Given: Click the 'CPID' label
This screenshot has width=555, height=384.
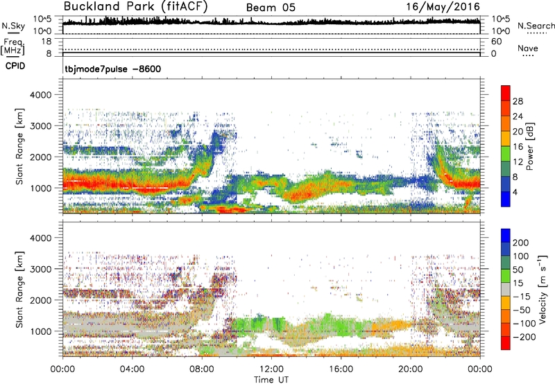Looking at the screenshot, I should pos(15,66).
